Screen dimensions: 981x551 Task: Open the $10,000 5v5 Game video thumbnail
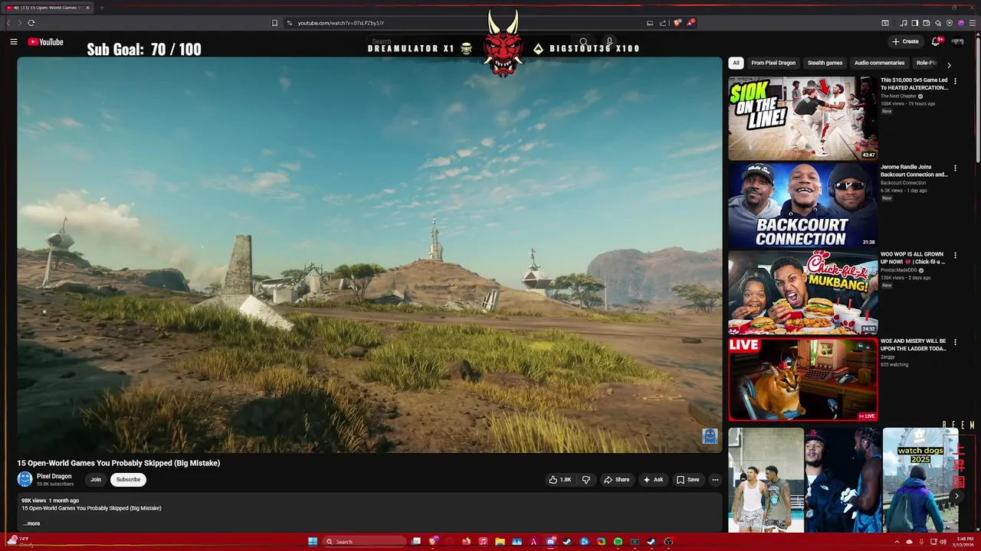coord(802,117)
